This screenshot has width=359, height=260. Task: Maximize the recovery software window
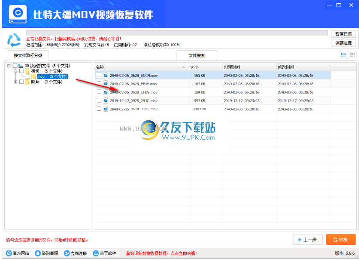pyautogui.click(x=339, y=5)
